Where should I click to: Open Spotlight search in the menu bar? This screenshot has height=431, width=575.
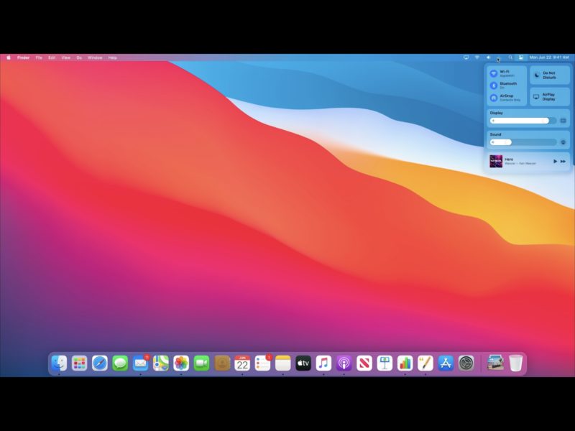tap(510, 57)
